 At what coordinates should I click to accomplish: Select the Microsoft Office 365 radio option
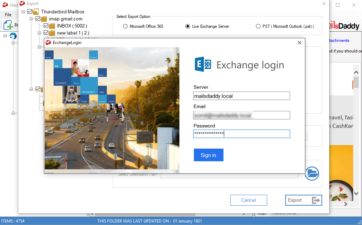coord(125,26)
